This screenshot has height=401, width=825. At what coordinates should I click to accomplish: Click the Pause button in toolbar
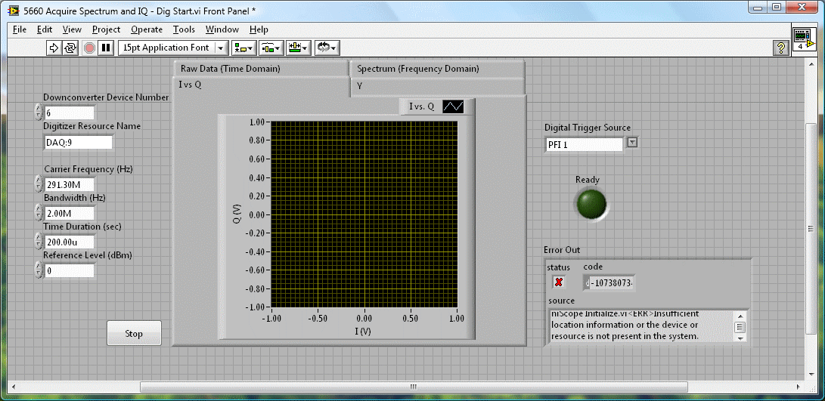pos(107,48)
